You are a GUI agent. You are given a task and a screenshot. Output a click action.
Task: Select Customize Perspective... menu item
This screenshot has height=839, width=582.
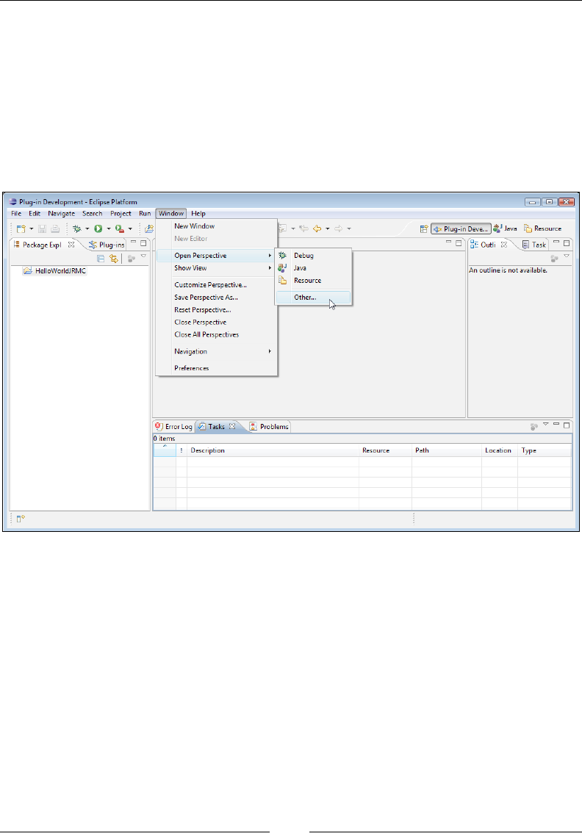(x=216, y=285)
